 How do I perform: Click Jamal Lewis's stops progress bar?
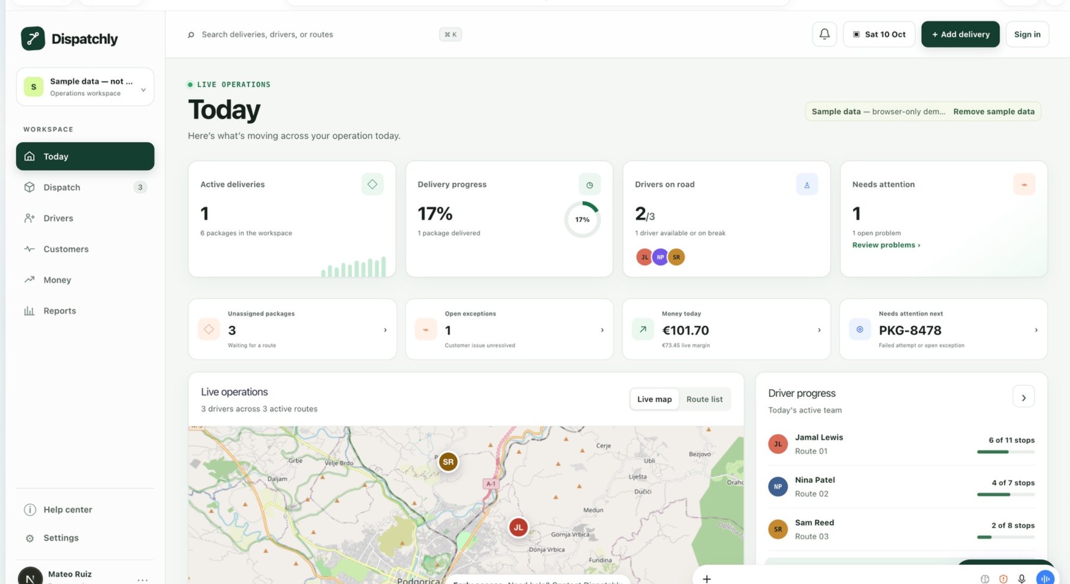click(x=1006, y=452)
